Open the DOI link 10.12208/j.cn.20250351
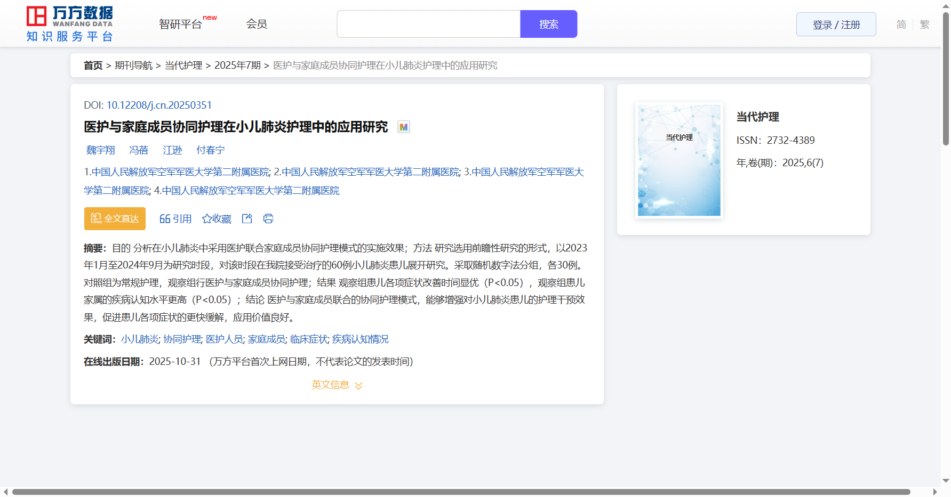The width and height of the screenshot is (951, 497). [x=159, y=105]
